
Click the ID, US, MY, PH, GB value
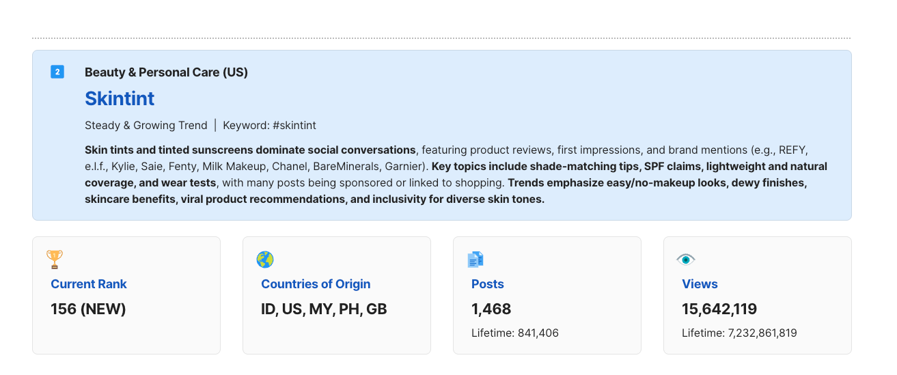coord(324,309)
